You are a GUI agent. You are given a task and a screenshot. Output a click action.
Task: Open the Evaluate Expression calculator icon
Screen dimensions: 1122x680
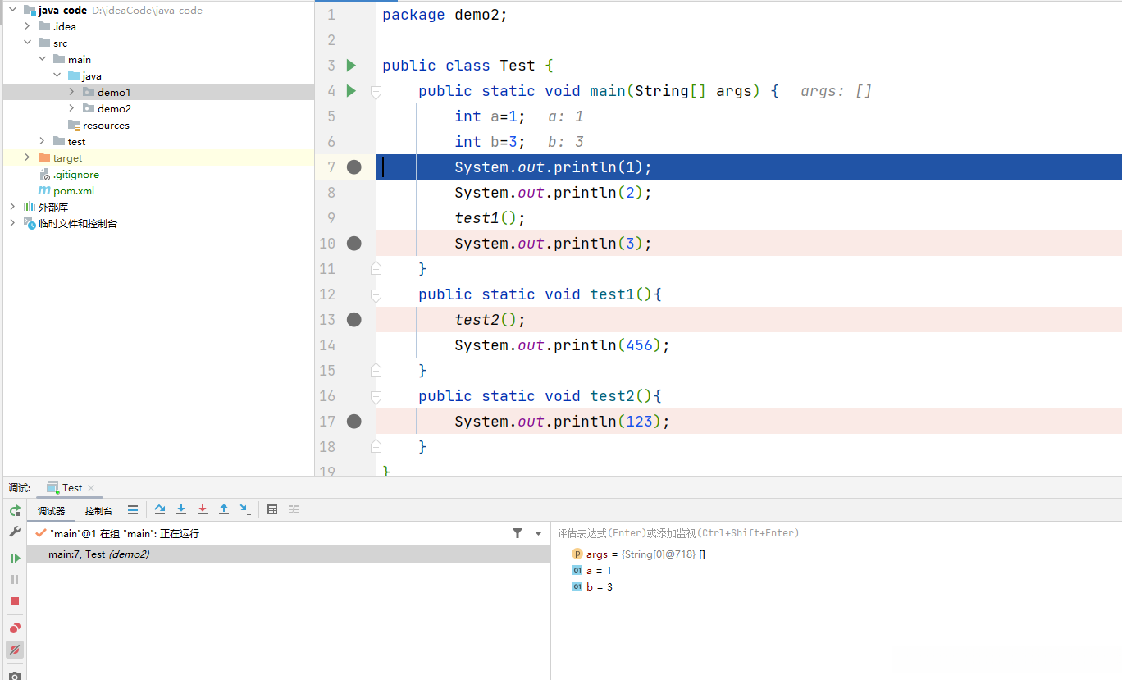point(272,509)
